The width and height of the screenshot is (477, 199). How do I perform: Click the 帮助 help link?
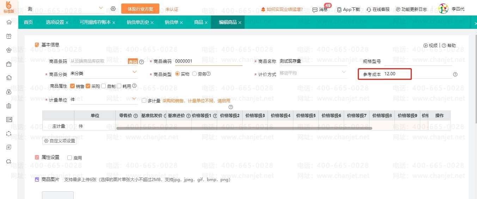448,45
